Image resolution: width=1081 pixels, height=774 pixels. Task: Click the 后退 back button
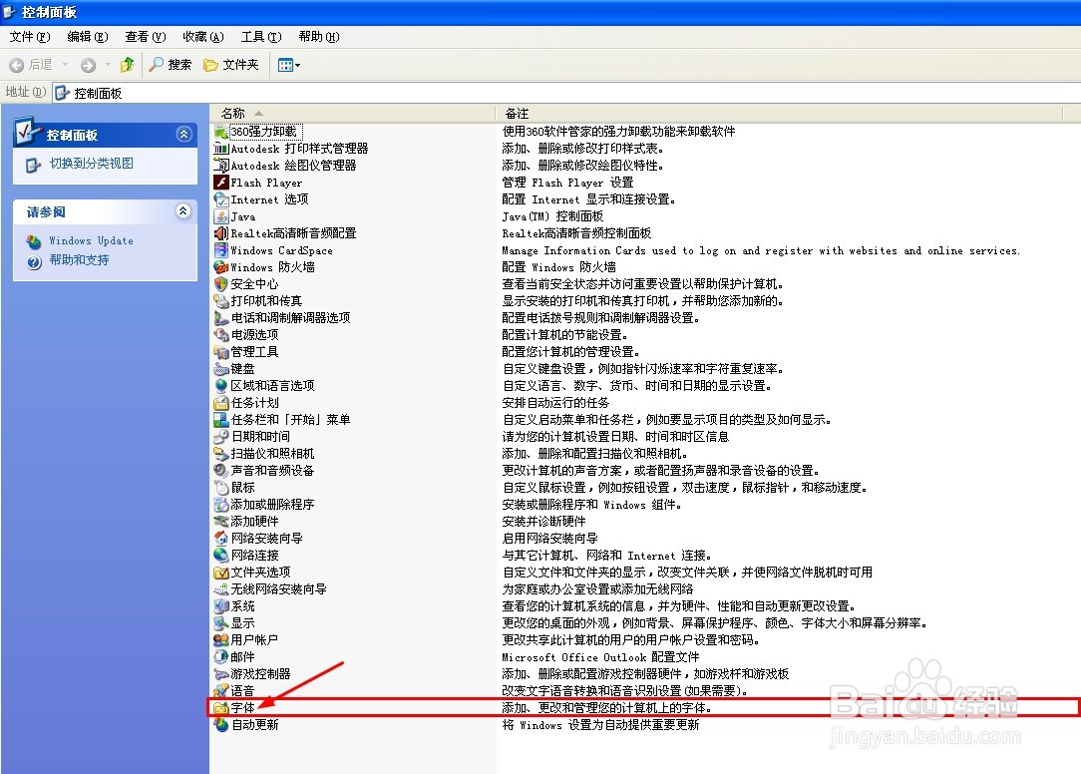click(x=31, y=65)
